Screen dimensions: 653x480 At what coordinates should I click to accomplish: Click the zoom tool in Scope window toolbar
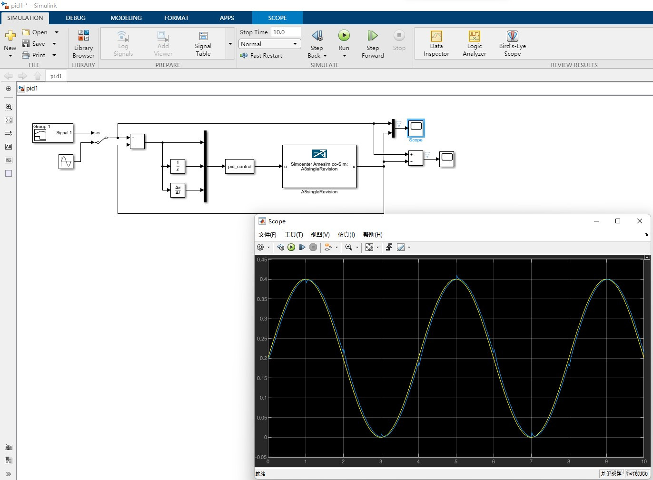coord(349,247)
